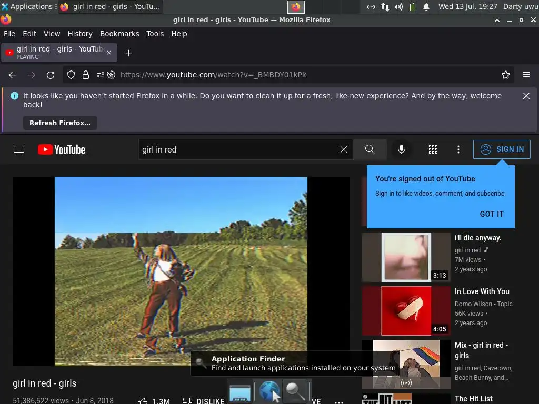539x404 pixels.
Task: Click the video player to pause playback
Action: tap(181, 271)
